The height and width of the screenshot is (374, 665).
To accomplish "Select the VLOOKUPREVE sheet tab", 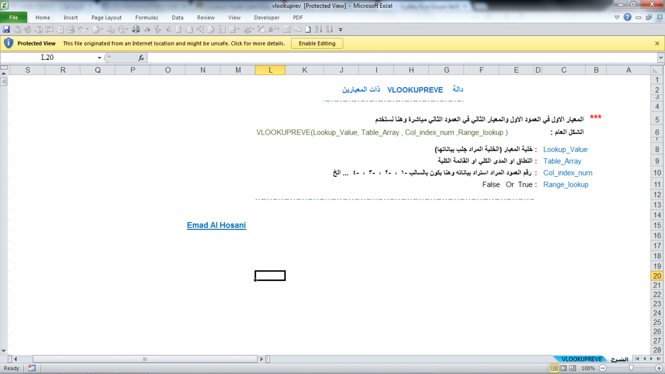I will point(581,359).
